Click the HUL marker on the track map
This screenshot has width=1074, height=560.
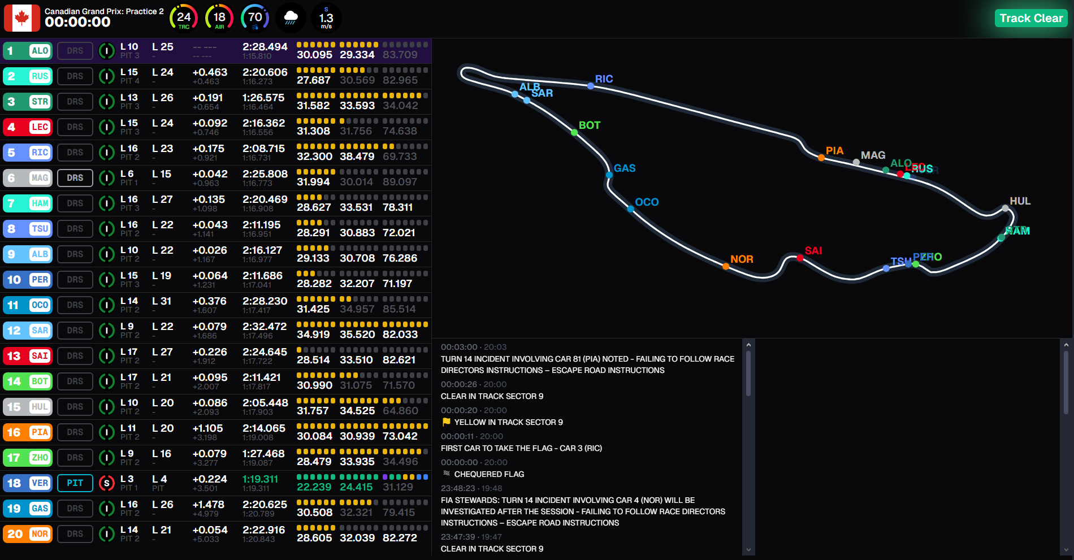[x=1005, y=209]
